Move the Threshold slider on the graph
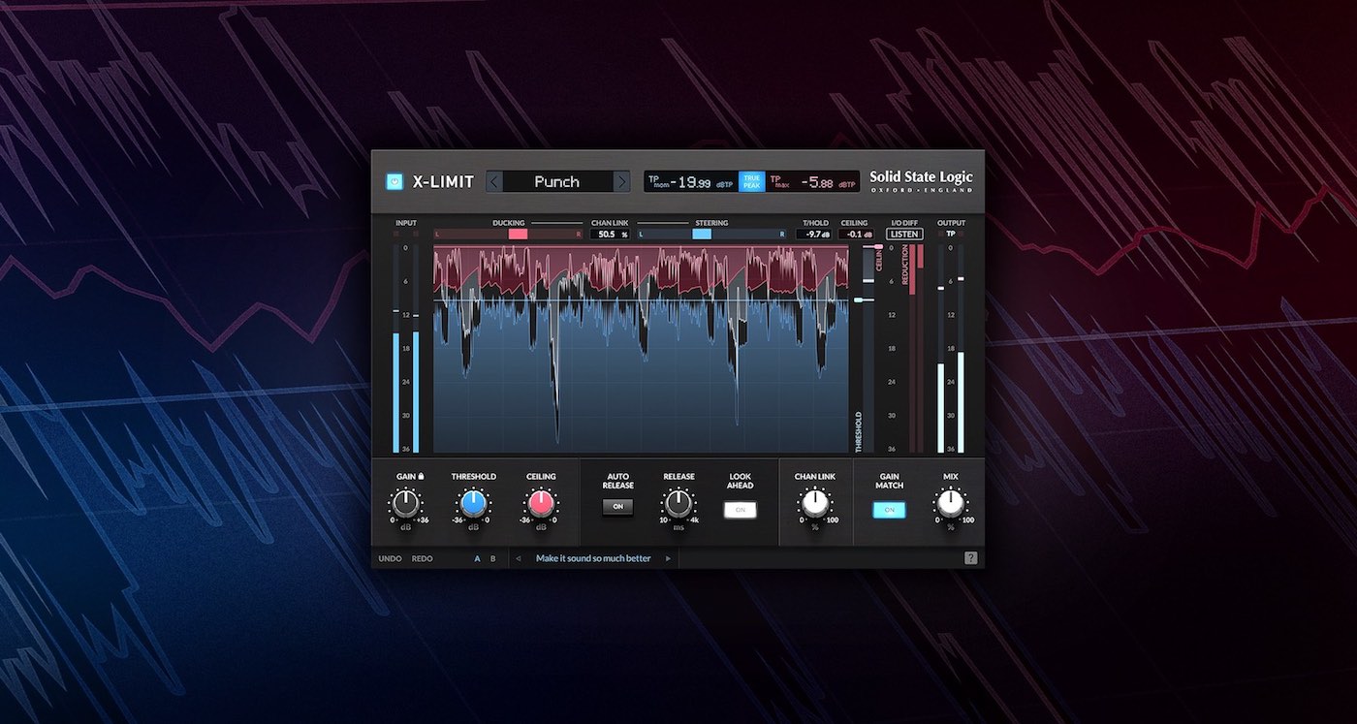 click(866, 300)
